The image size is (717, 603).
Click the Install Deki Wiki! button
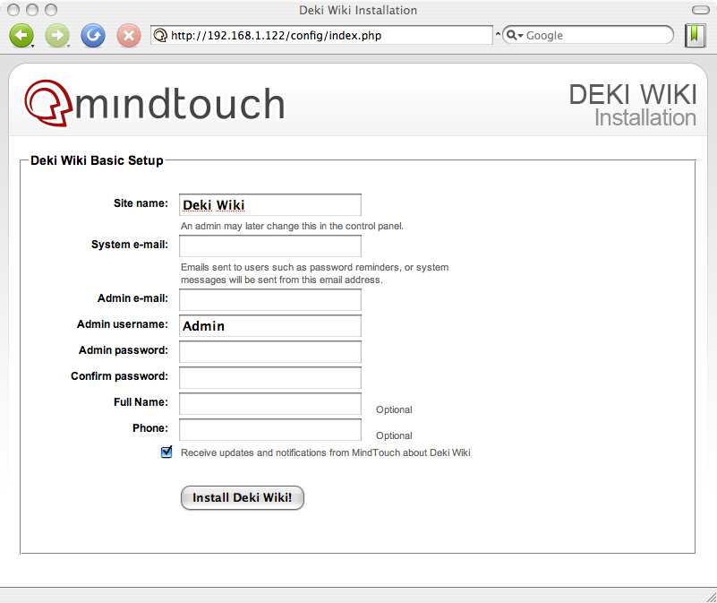point(243,497)
